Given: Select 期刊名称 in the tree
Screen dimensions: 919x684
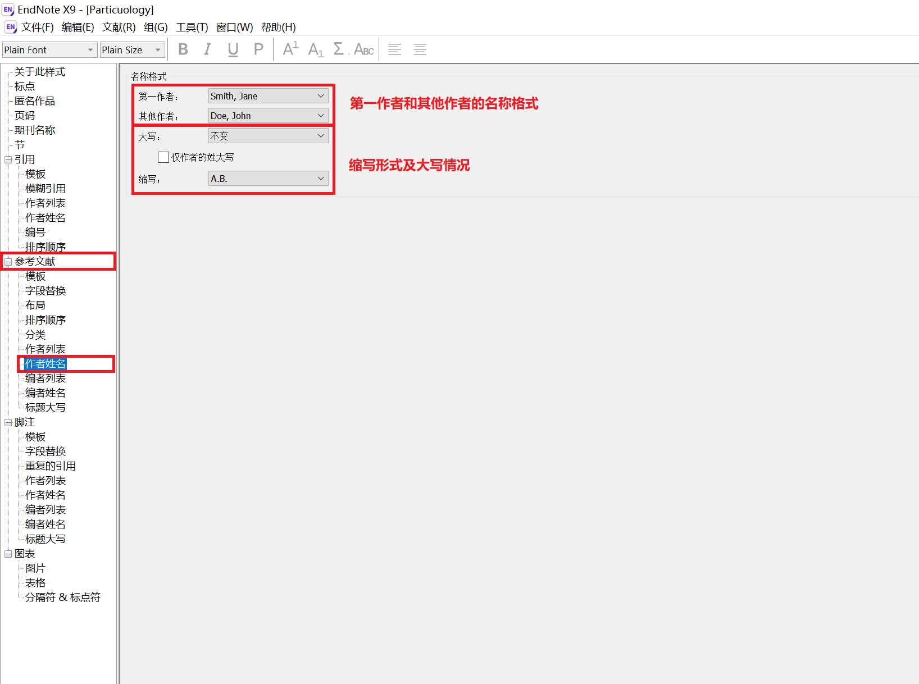Looking at the screenshot, I should 35,130.
